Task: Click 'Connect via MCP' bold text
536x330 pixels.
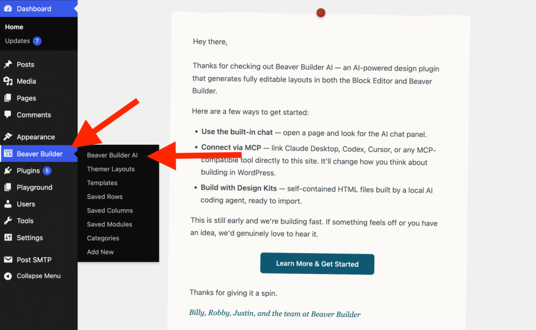Action: (231, 147)
